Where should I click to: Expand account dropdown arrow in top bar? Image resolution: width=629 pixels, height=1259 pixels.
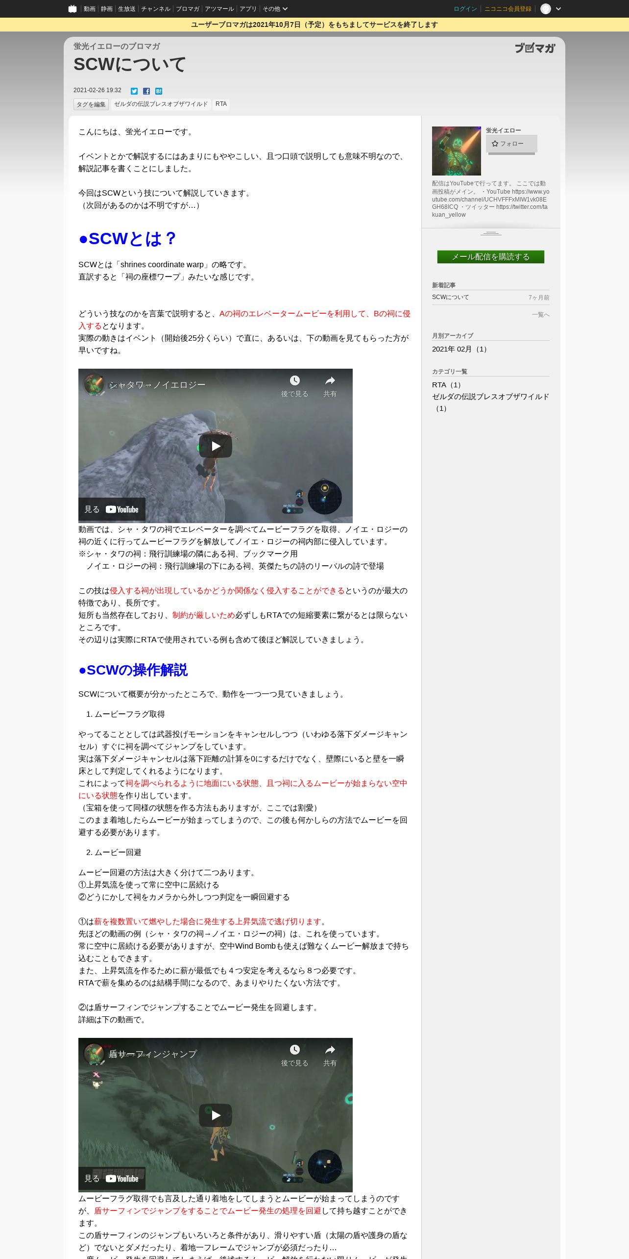click(x=558, y=9)
